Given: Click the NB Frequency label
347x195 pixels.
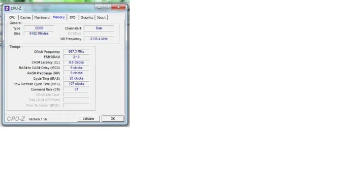Looking at the screenshot, I should pyautogui.click(x=71, y=39).
